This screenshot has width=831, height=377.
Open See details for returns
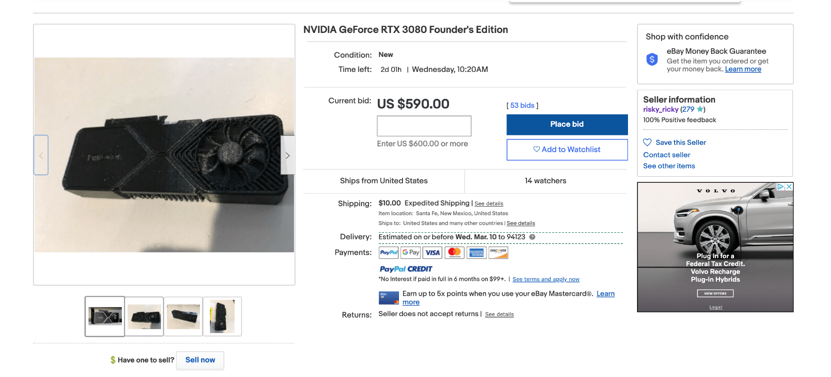click(499, 315)
